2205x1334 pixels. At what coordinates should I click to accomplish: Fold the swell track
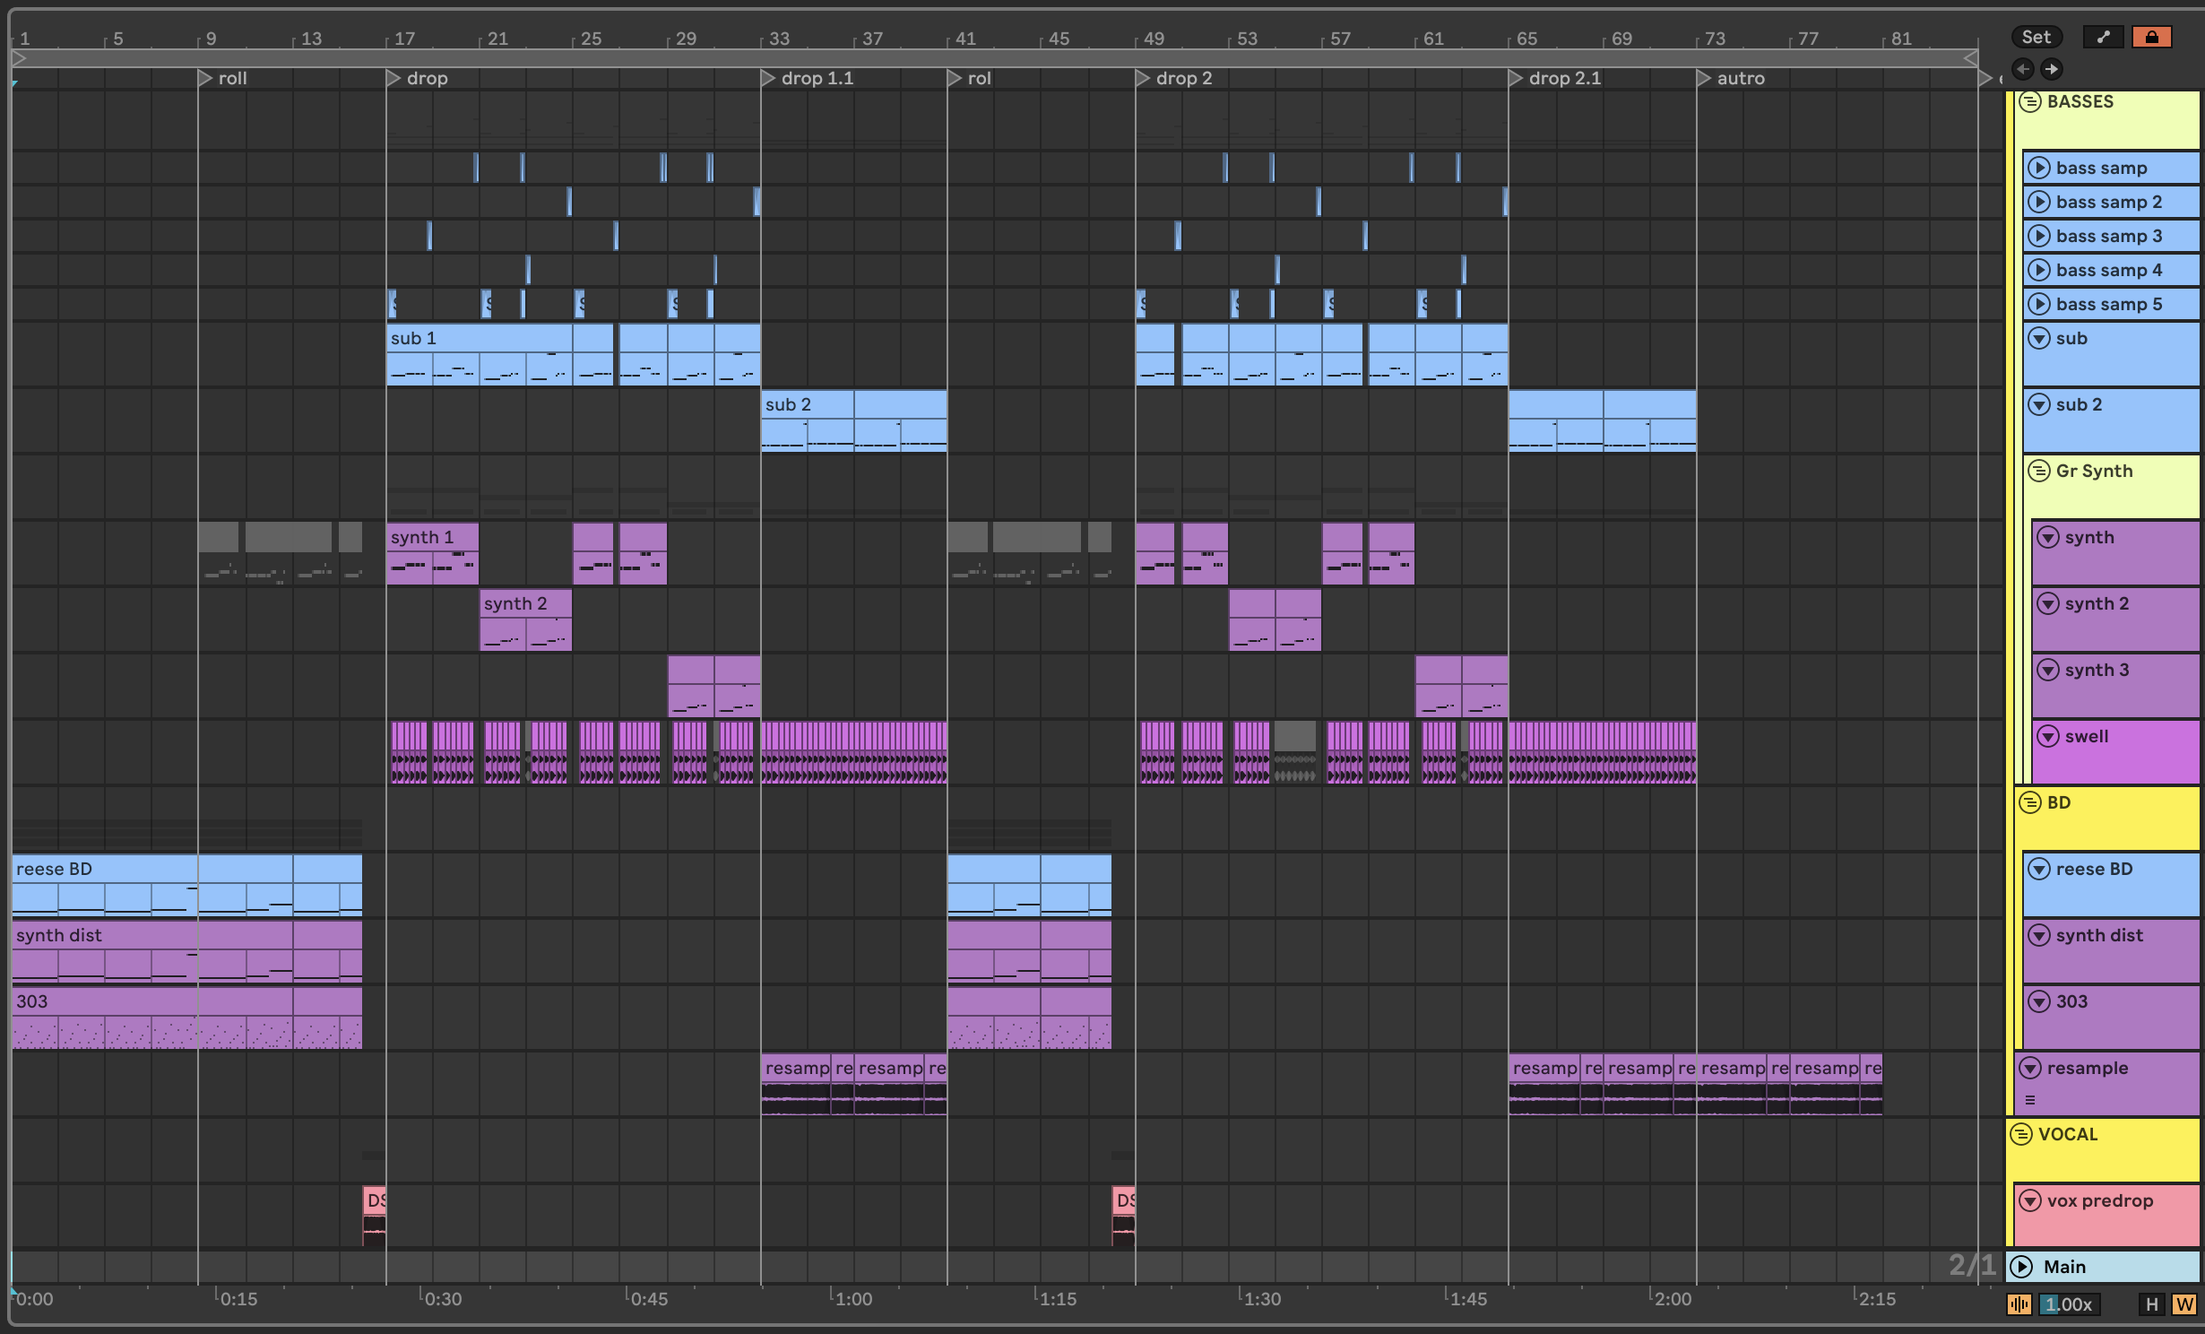[x=2048, y=736]
